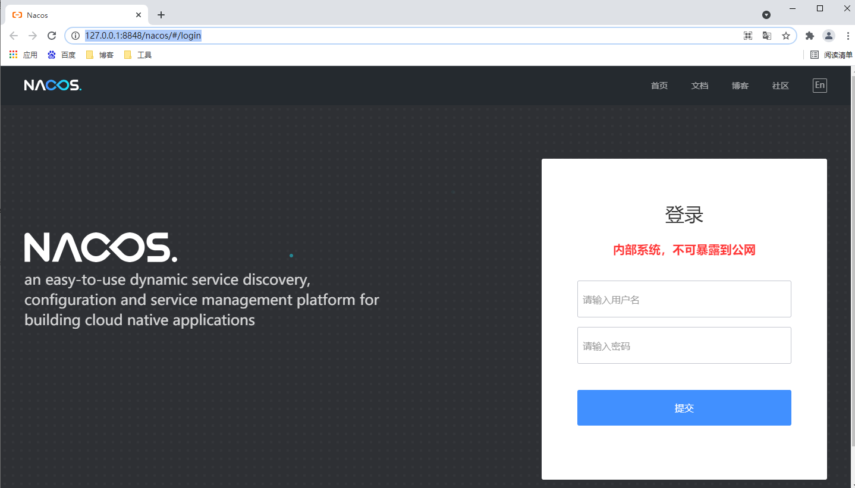Open the 文档 navigation link
Viewport: 855px width, 488px height.
(700, 86)
